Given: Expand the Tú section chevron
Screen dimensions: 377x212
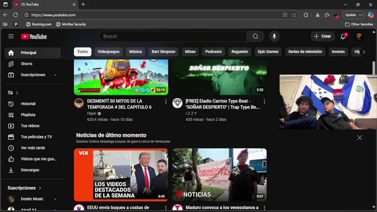Looking at the screenshot, I should [x=17, y=93].
